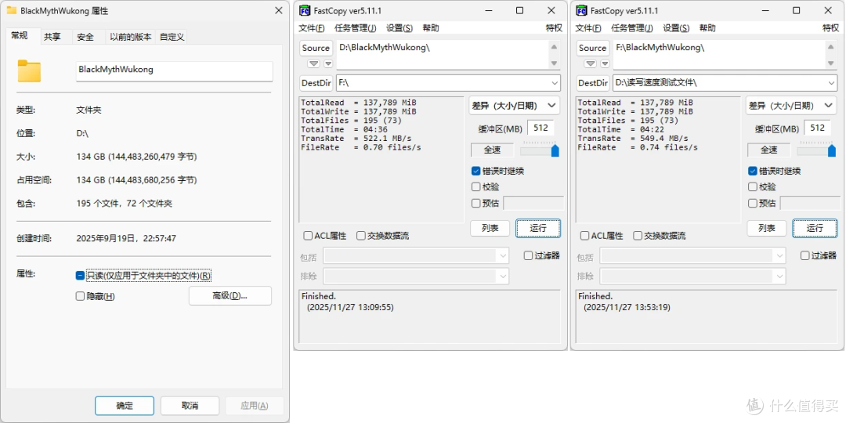Toggle 错误时继续 checkbox in left FastCopy
The width and height of the screenshot is (846, 423).
click(x=476, y=171)
